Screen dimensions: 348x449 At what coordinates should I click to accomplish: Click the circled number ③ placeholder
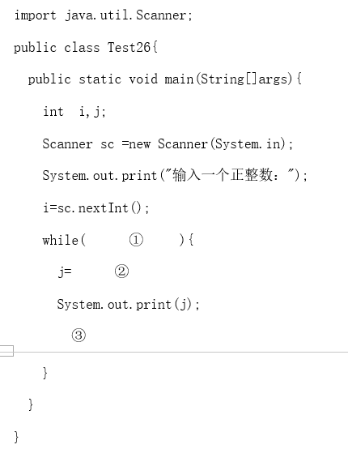(79, 336)
